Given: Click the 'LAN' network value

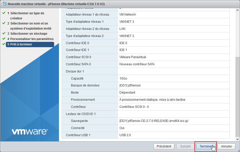Looking at the screenshot, I should [122, 29].
